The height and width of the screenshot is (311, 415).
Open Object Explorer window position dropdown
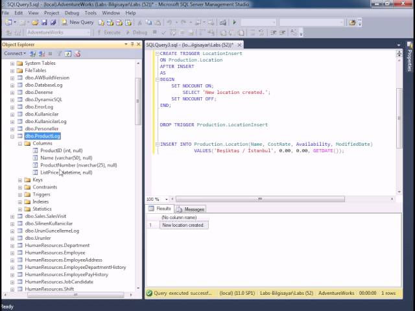126,44
